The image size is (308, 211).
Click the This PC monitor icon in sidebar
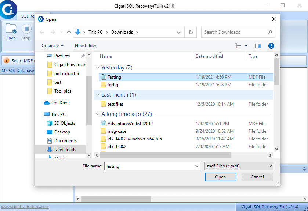tap(47, 114)
